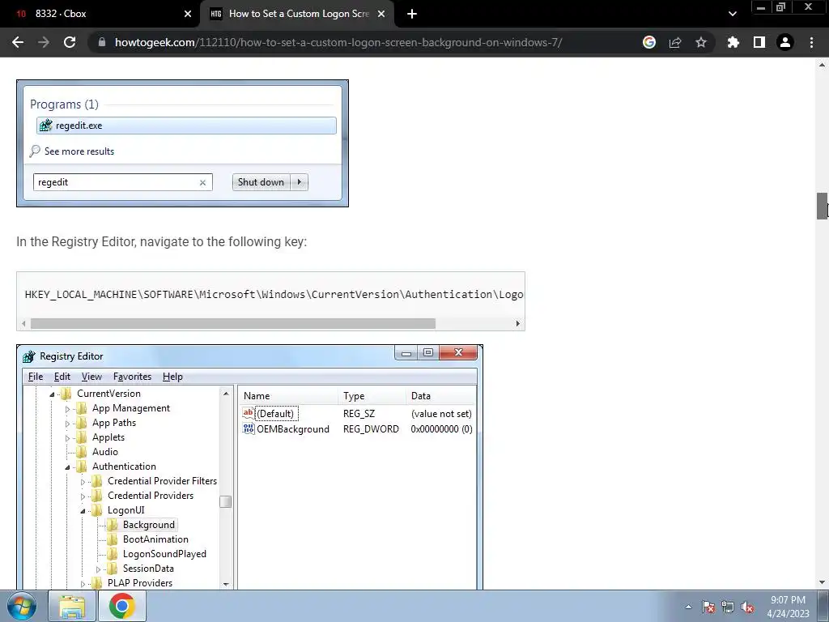Open the tab search dropdown
This screenshot has height=622, width=829.
point(732,14)
